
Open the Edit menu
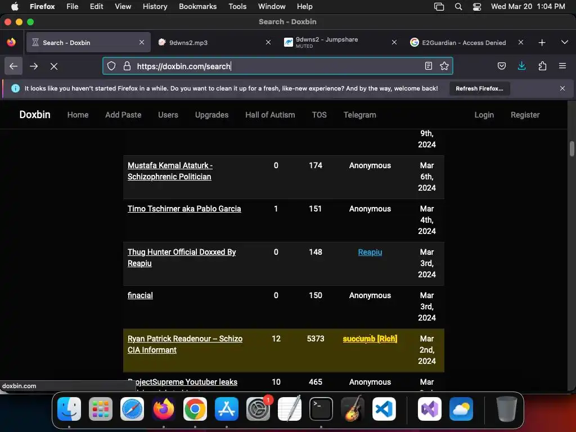click(x=97, y=7)
